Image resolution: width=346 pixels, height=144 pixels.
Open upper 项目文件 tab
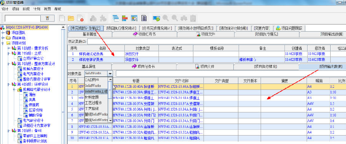pyautogui.click(x=205, y=34)
